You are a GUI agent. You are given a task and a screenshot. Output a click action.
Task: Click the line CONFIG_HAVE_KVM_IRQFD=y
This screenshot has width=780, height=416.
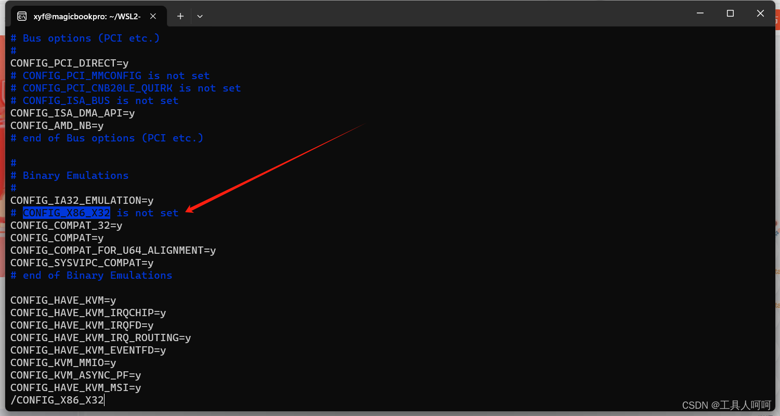82,326
